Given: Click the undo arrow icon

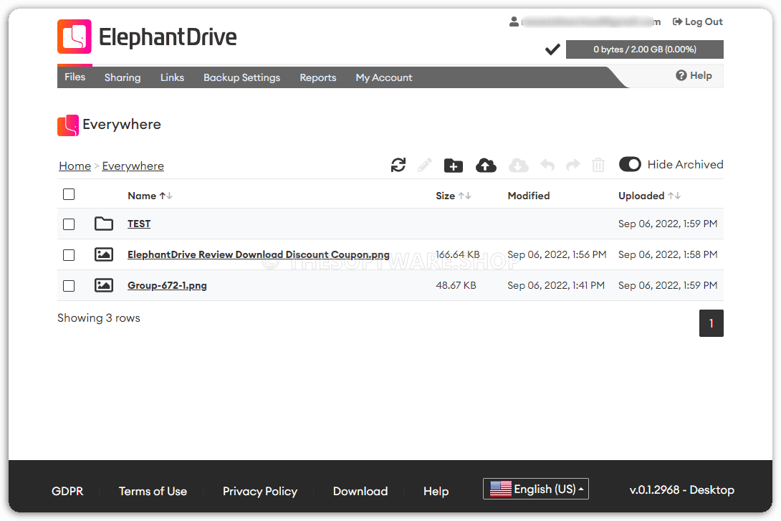Looking at the screenshot, I should point(547,165).
